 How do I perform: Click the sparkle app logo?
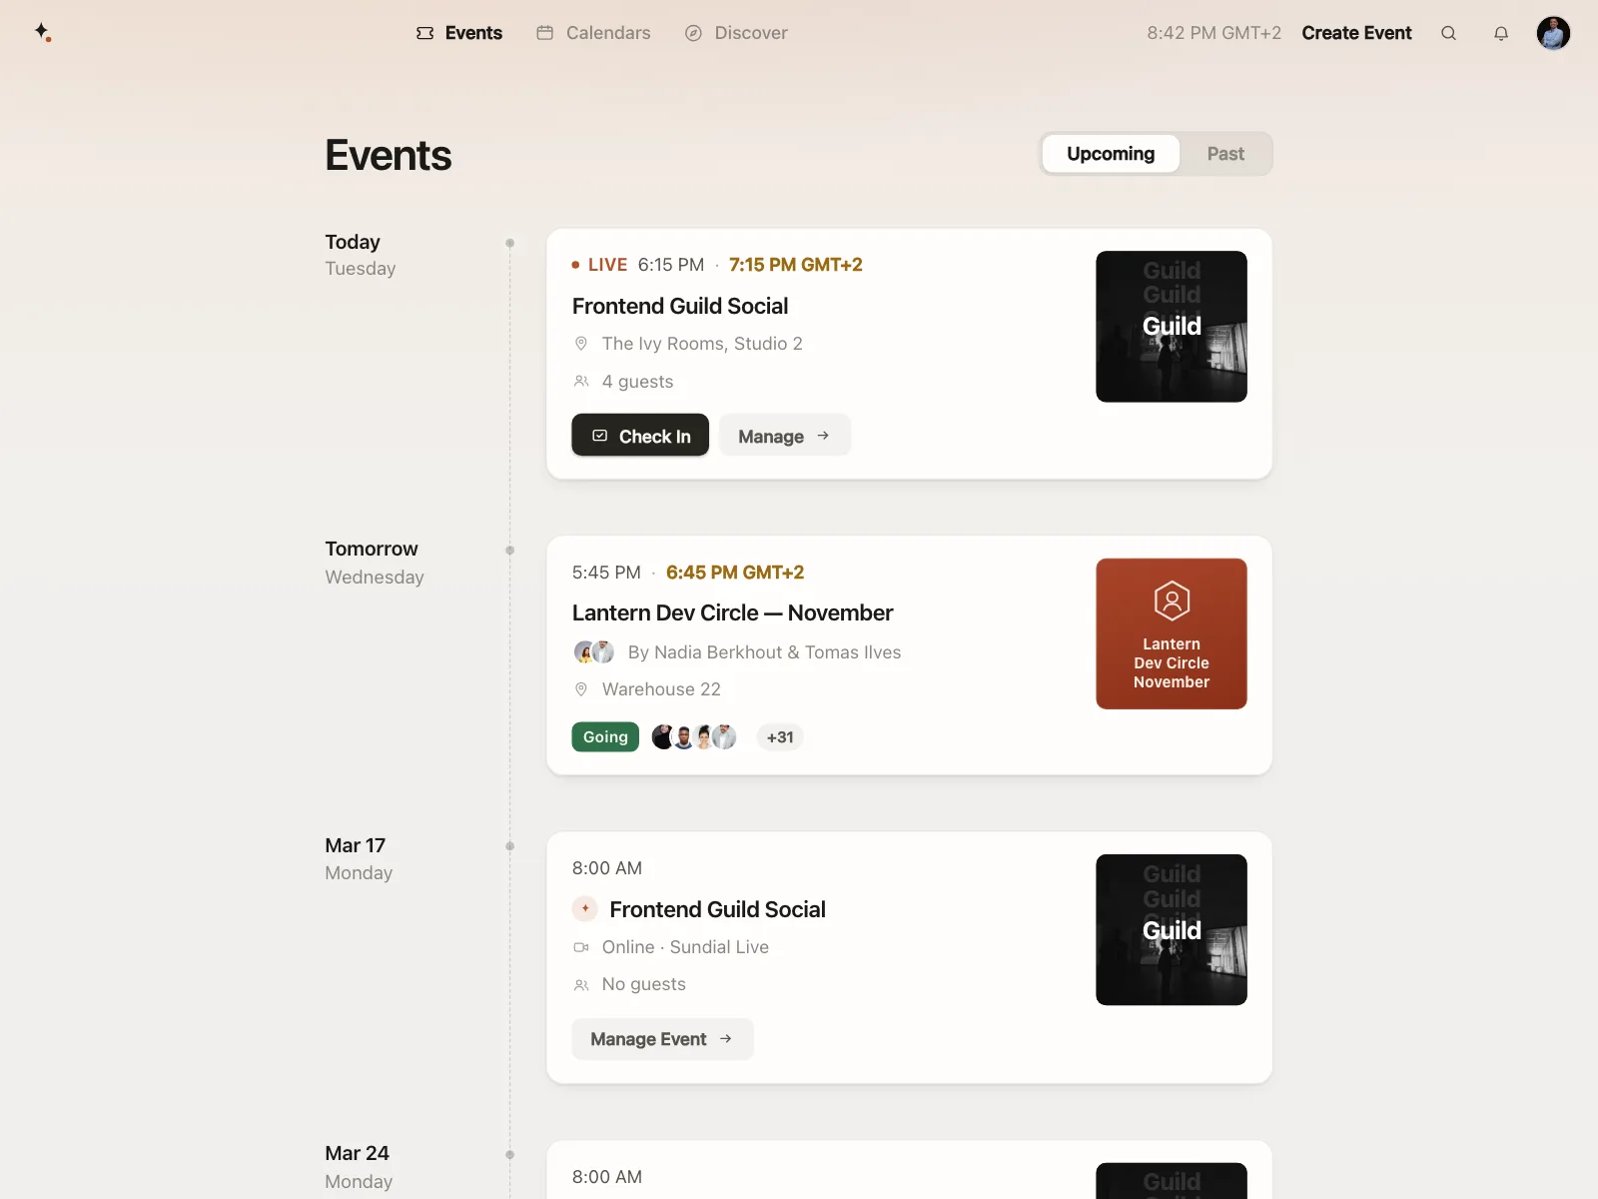[42, 33]
